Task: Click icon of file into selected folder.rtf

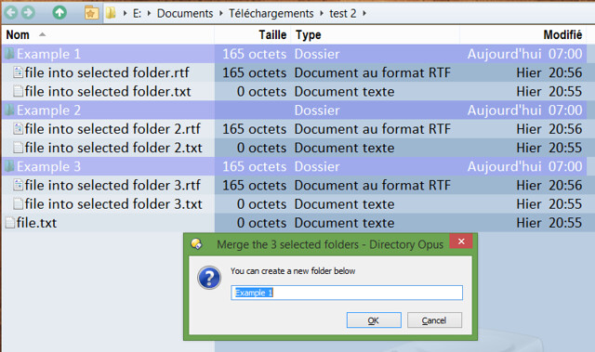Action: pyautogui.click(x=18, y=72)
